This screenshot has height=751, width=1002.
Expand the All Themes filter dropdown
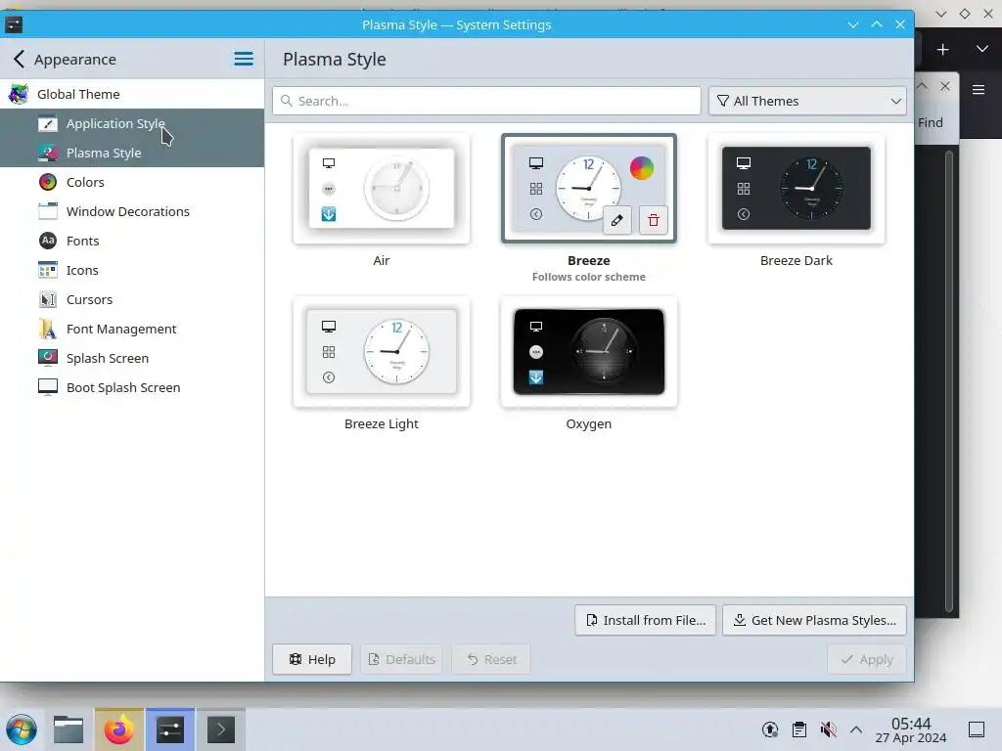coord(807,101)
